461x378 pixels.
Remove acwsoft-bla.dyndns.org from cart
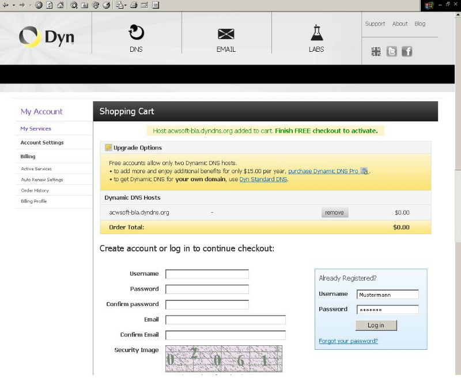point(334,212)
